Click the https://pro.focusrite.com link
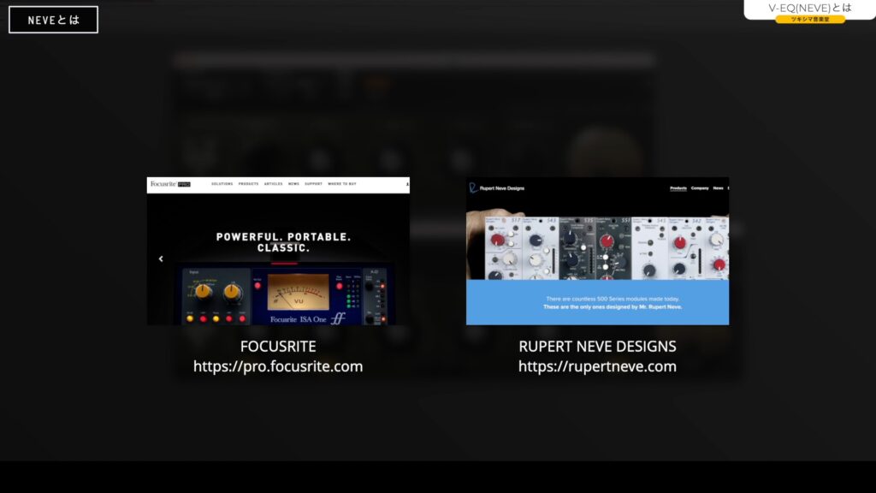 (x=278, y=366)
